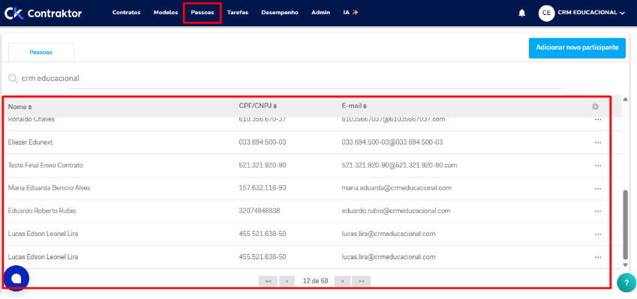
Task: Open table column settings gear
Action: 595,106
